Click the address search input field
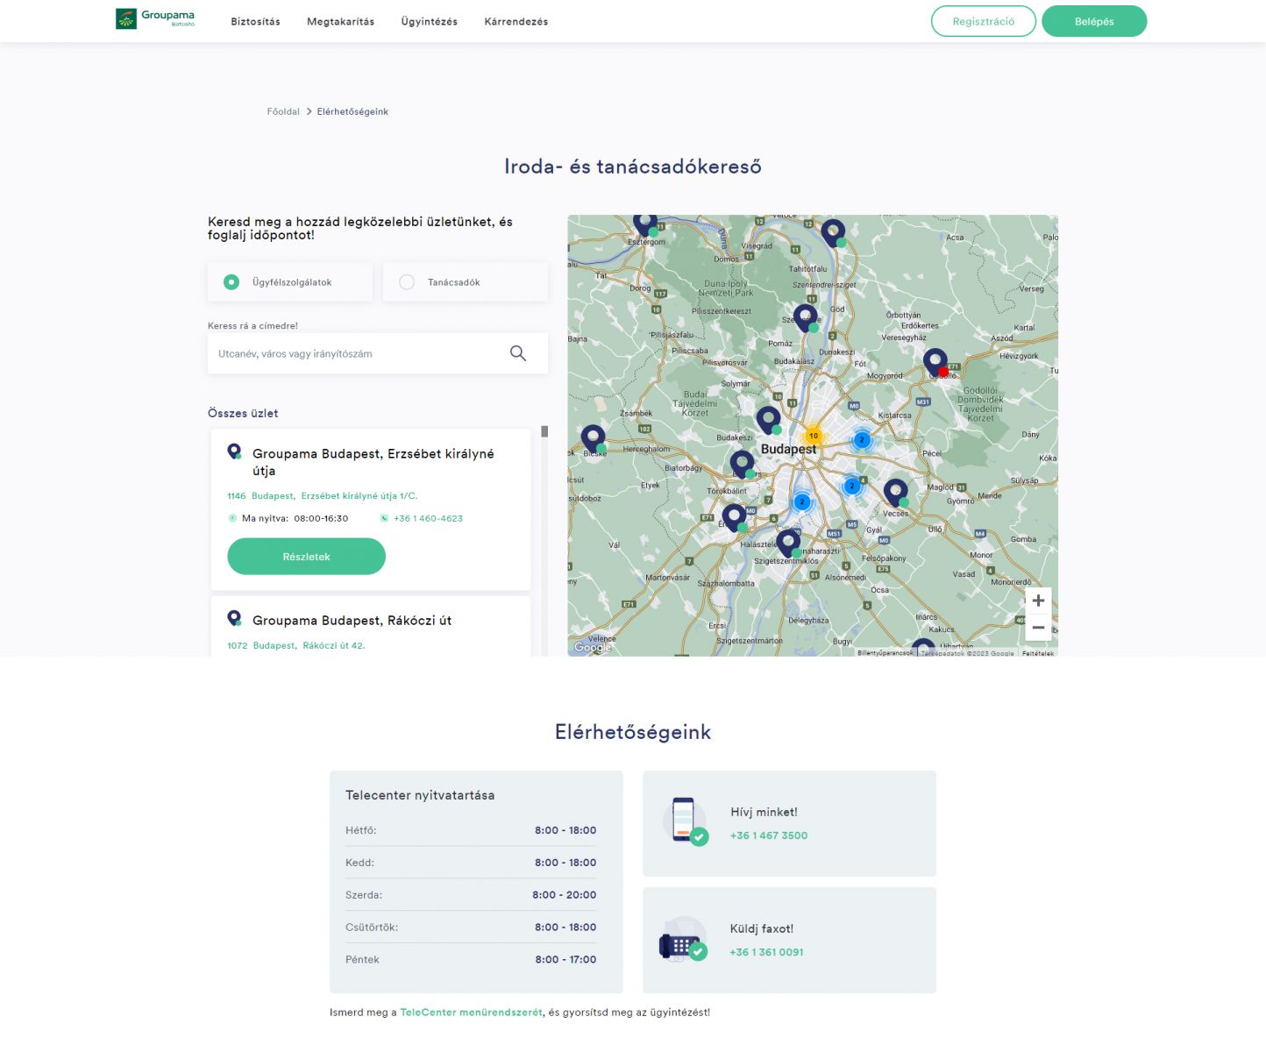The image size is (1266, 1052). (359, 353)
